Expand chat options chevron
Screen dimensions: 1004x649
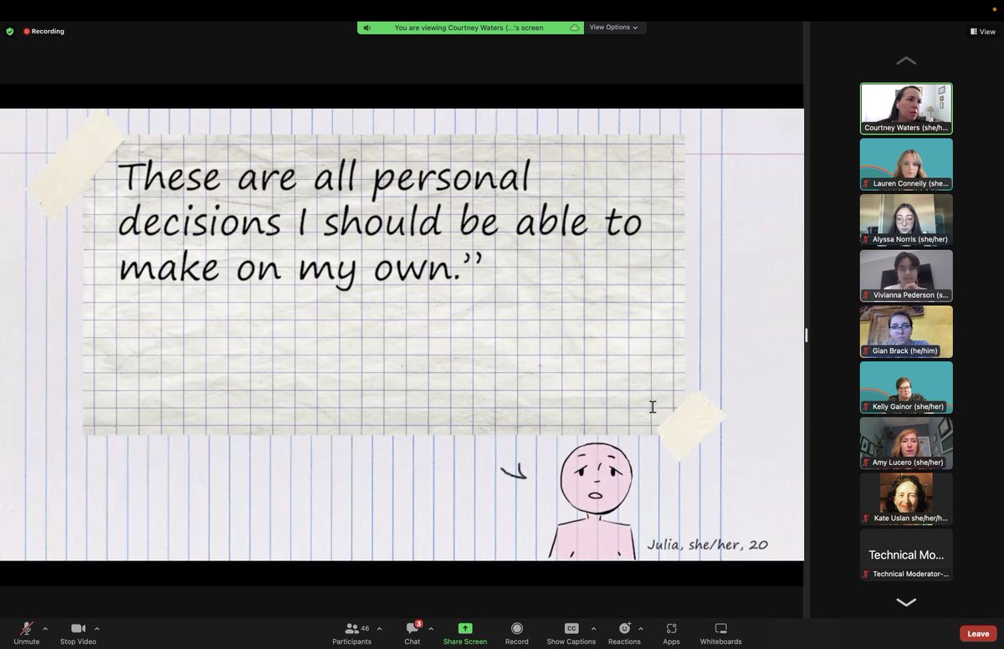pyautogui.click(x=431, y=628)
